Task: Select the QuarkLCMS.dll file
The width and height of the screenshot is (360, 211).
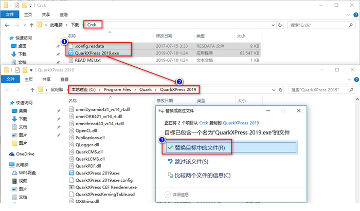Action: pyautogui.click(x=90, y=159)
